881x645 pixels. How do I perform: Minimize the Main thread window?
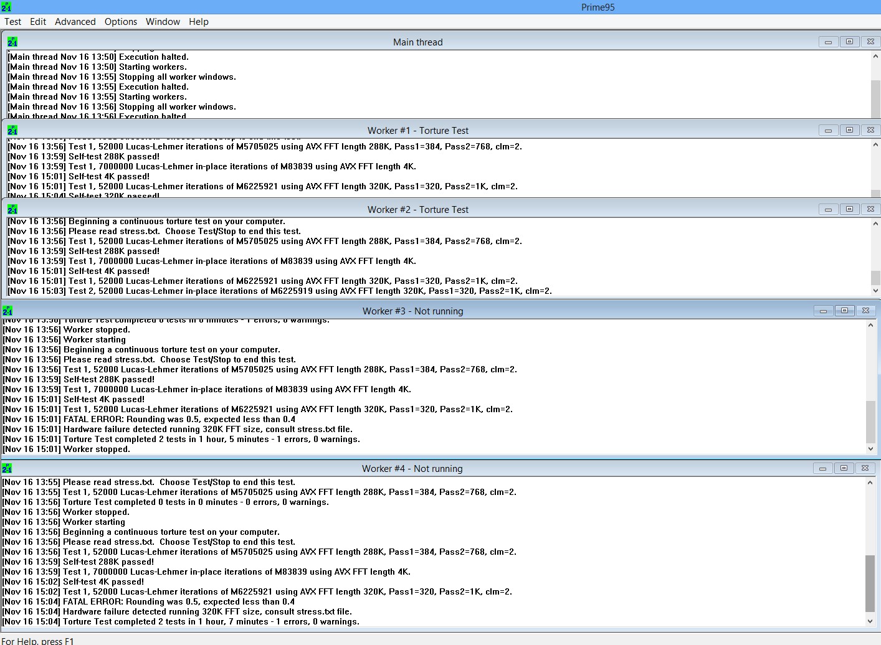828,42
